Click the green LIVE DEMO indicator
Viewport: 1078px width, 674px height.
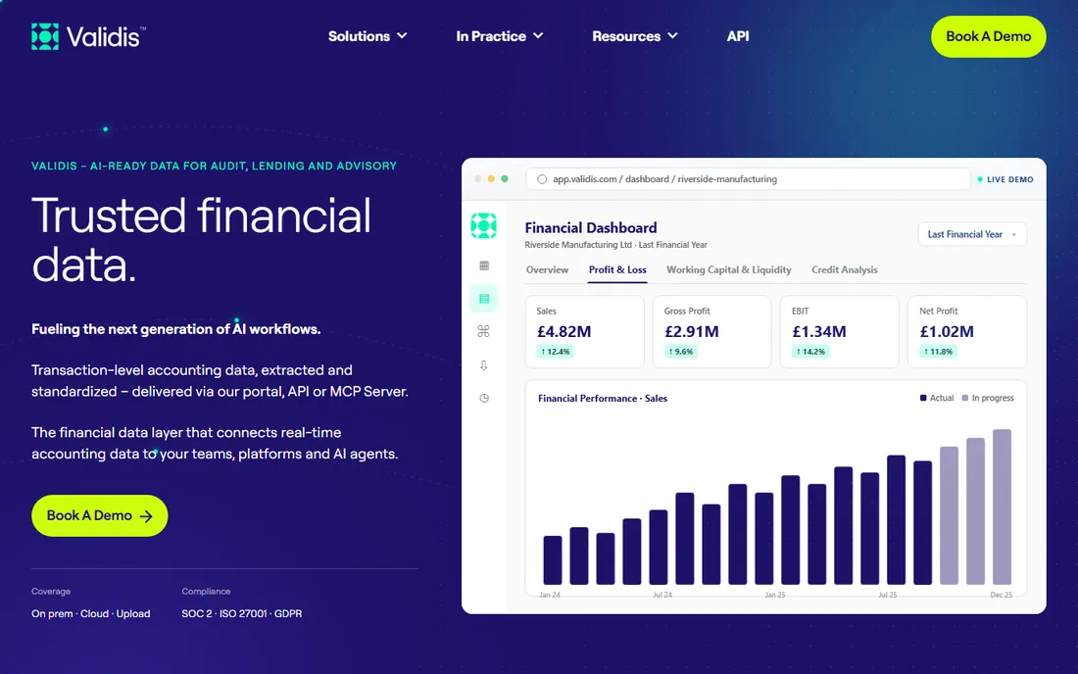click(x=1005, y=179)
